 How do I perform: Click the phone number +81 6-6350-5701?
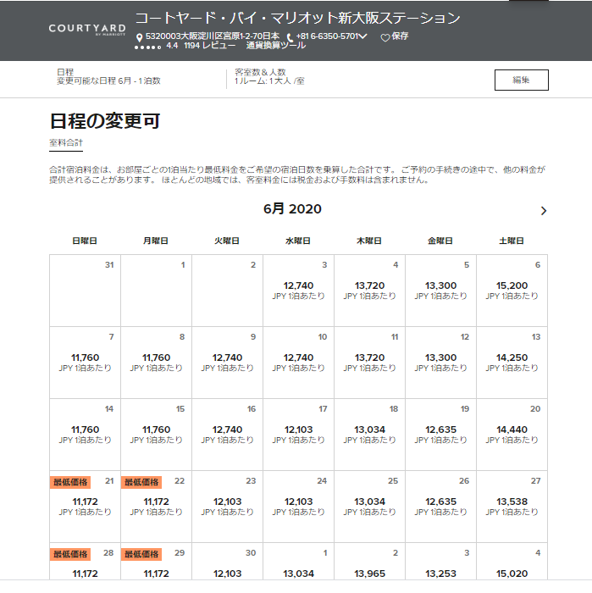coord(327,36)
